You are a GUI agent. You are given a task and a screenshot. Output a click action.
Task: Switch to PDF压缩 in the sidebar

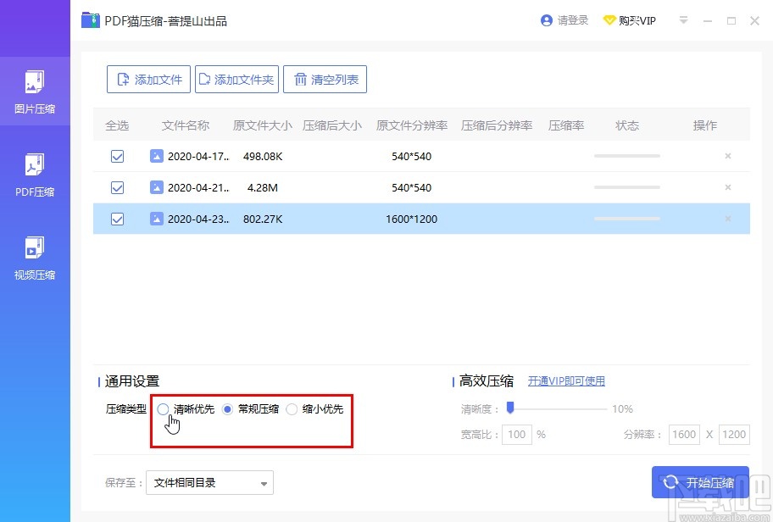[35, 175]
